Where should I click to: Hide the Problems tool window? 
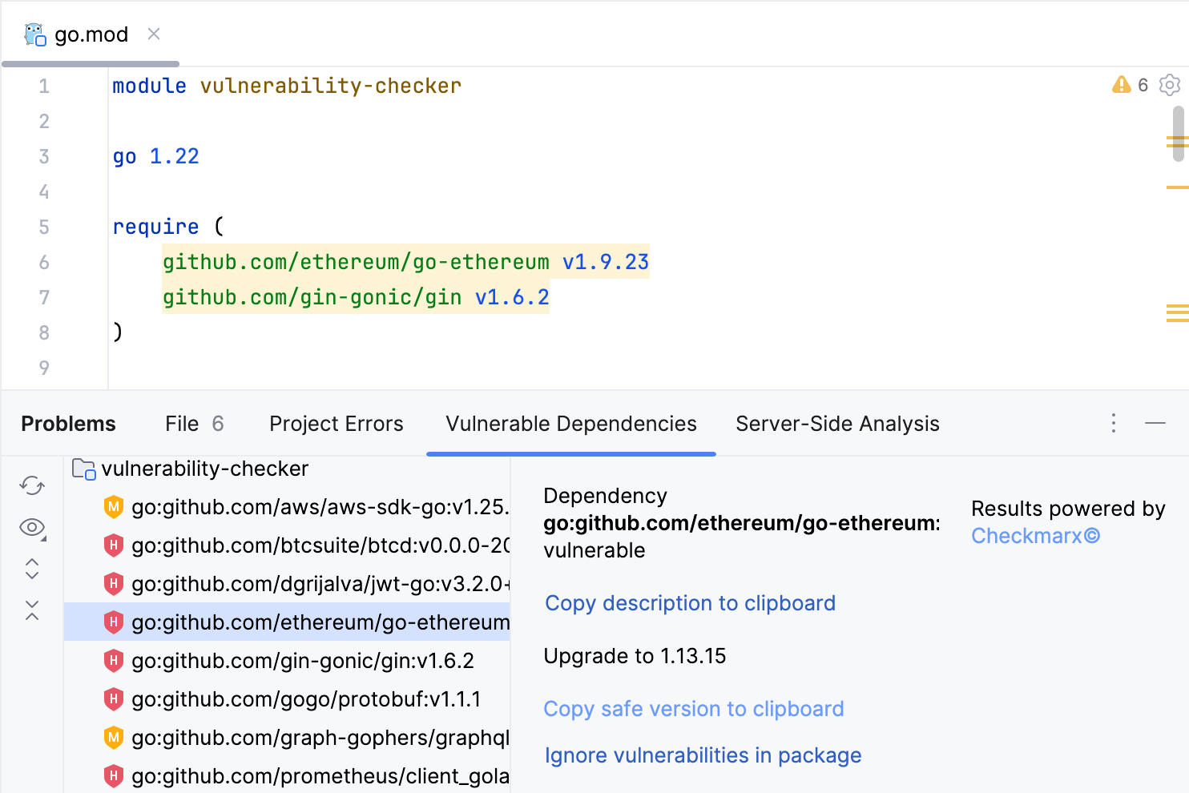tap(1155, 423)
